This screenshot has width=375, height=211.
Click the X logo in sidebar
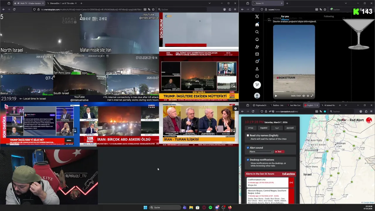pos(257,17)
